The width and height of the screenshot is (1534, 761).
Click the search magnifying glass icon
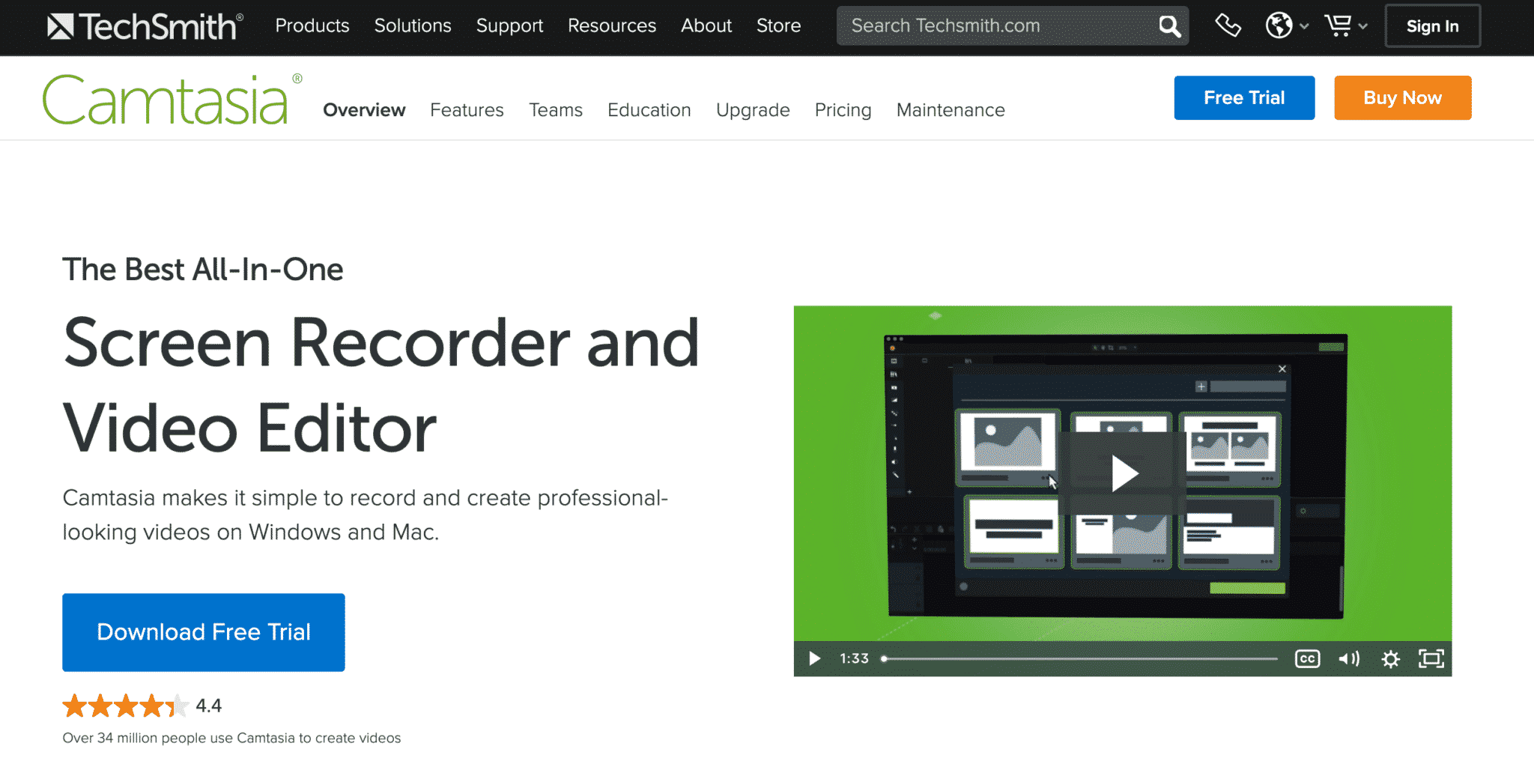tap(1168, 25)
